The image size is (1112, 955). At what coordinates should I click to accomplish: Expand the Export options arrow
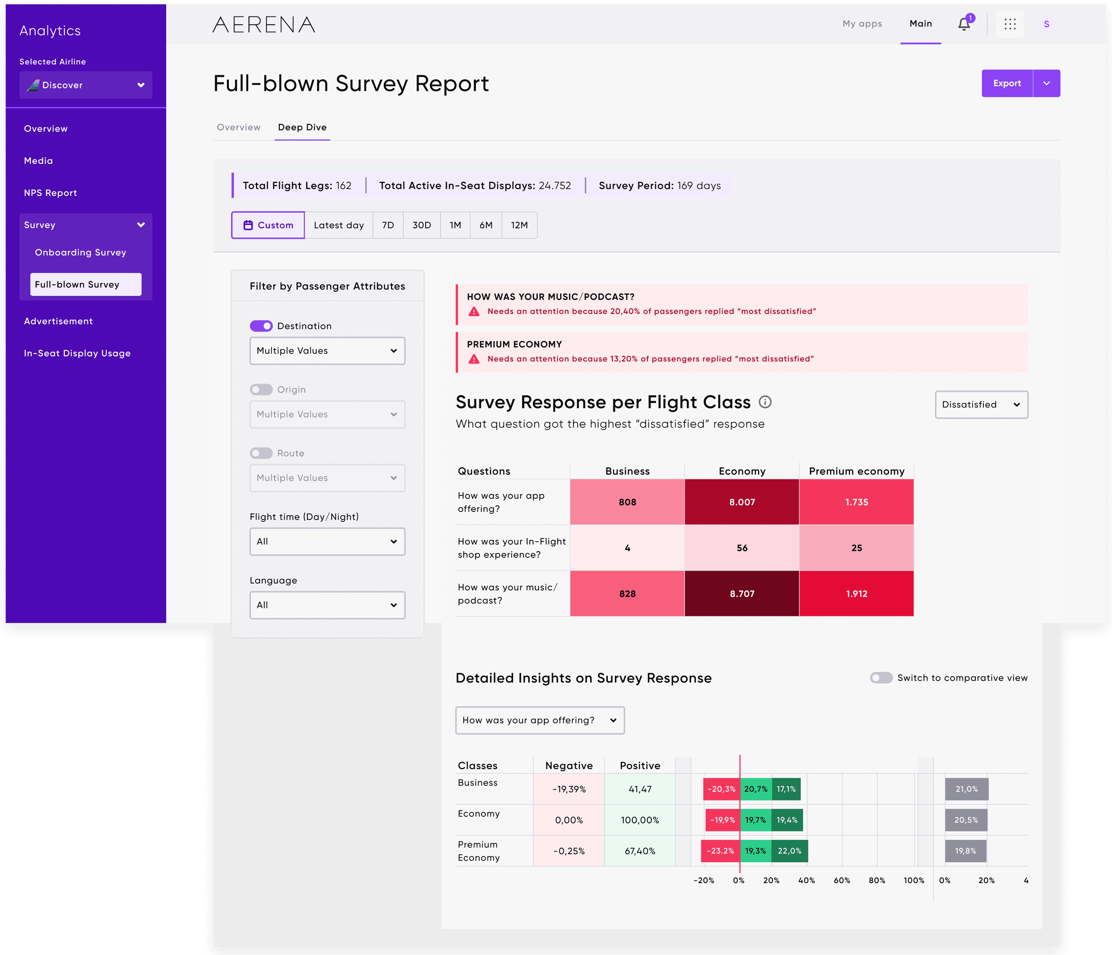tap(1046, 83)
